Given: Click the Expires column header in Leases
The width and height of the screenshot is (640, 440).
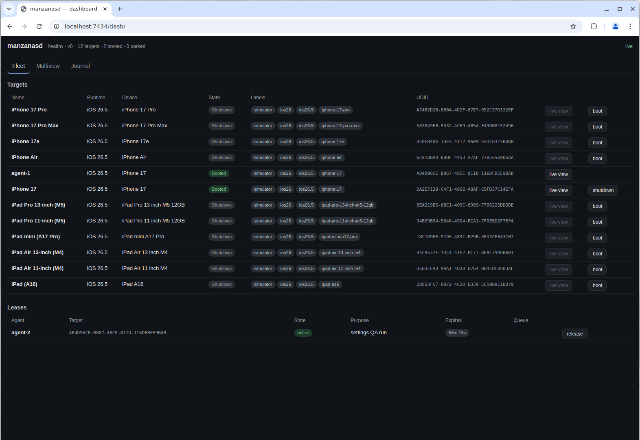Looking at the screenshot, I should (x=453, y=320).
